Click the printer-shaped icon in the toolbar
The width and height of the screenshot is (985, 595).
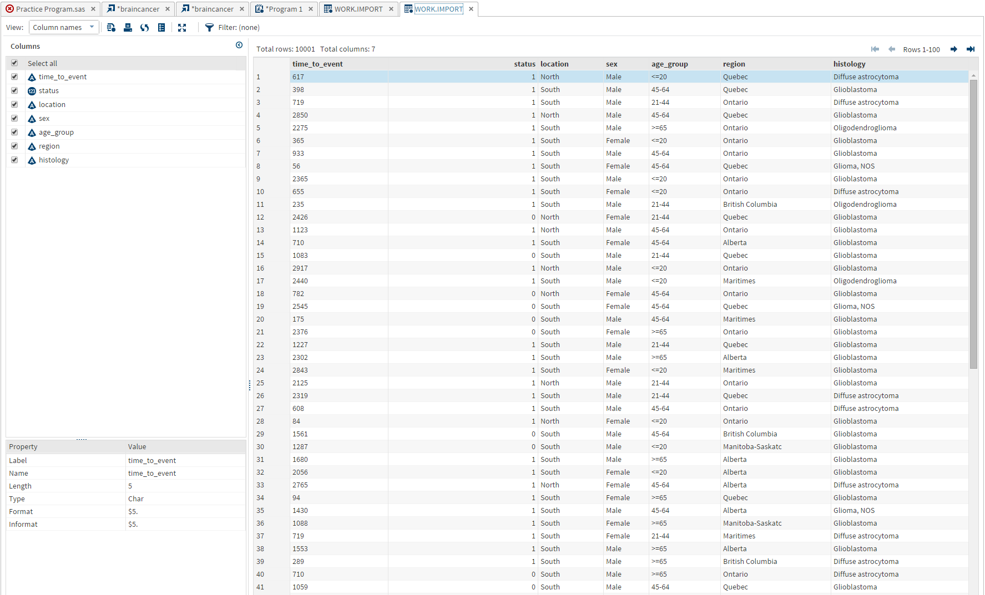tap(128, 28)
